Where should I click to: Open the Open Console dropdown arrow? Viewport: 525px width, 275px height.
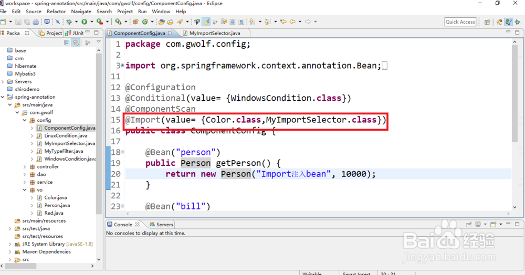501,224
